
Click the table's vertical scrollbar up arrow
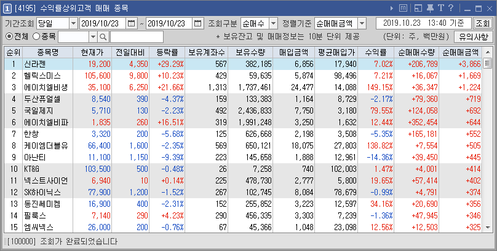tap(487, 63)
